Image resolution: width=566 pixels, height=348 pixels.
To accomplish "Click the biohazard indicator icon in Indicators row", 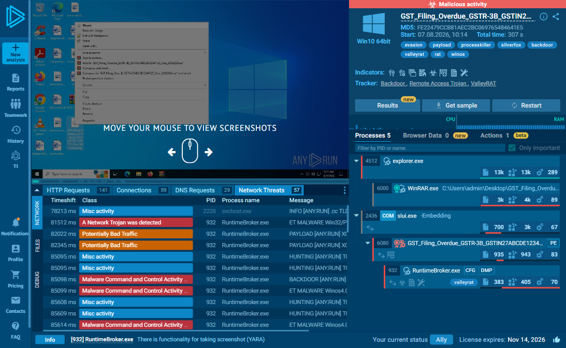I will pyautogui.click(x=433, y=73).
